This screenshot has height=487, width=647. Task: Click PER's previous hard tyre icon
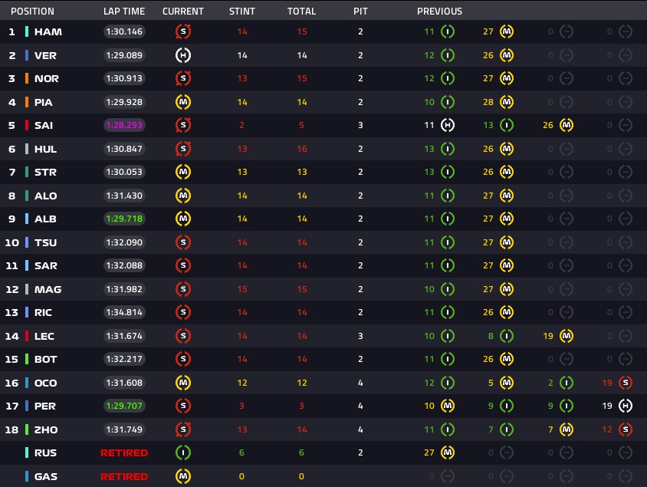626,406
